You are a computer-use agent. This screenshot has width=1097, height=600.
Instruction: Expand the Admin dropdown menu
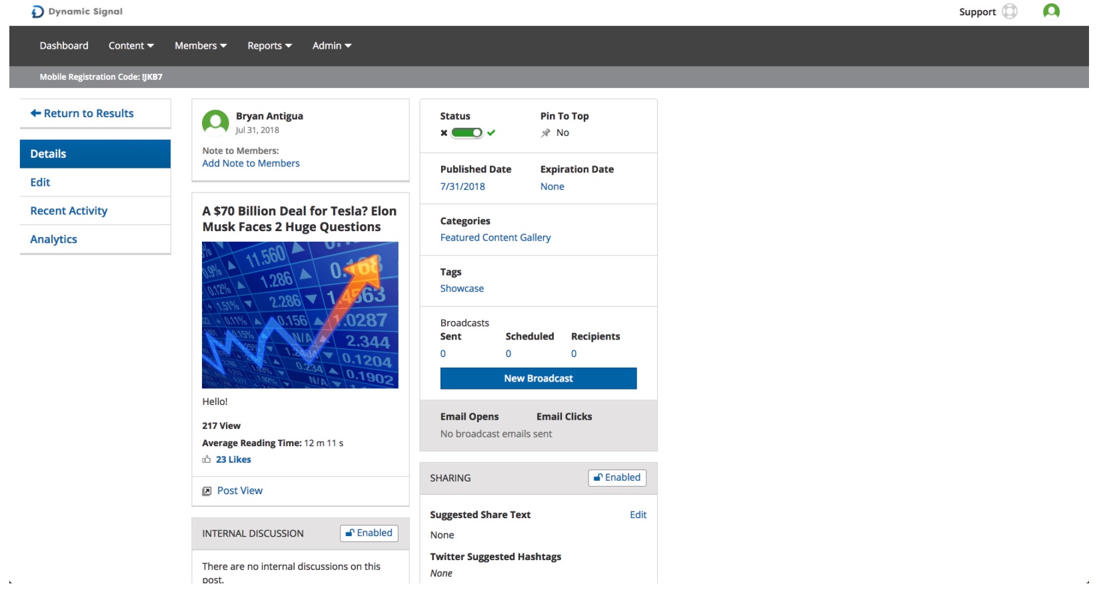pos(332,45)
